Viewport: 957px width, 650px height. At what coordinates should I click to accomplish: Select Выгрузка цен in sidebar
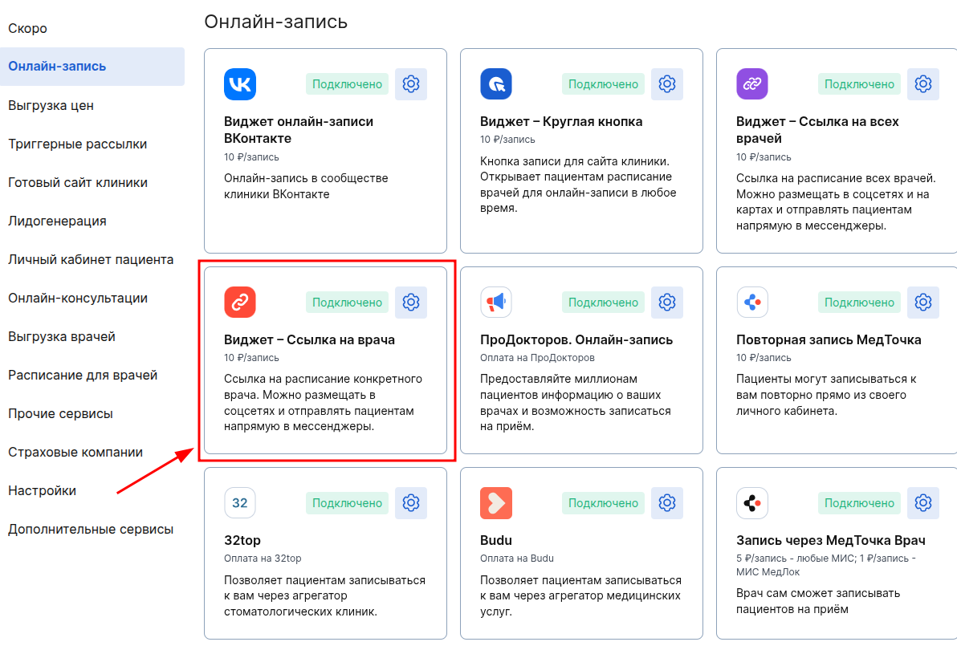(51, 105)
